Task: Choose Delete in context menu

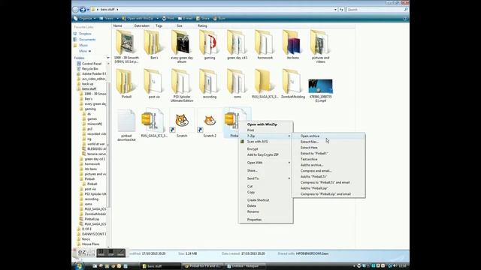Action: [265, 205]
